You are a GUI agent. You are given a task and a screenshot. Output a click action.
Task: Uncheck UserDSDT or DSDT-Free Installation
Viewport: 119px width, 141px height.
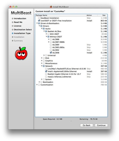coord(39,21)
